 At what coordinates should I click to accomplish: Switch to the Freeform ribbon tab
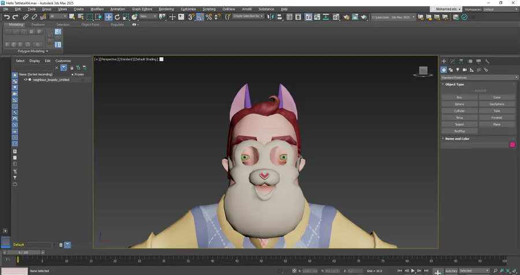[38, 24]
